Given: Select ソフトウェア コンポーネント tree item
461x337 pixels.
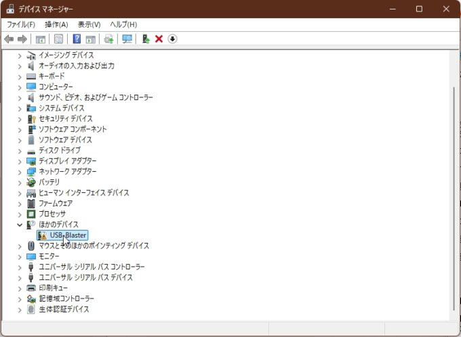Looking at the screenshot, I should coord(73,129).
